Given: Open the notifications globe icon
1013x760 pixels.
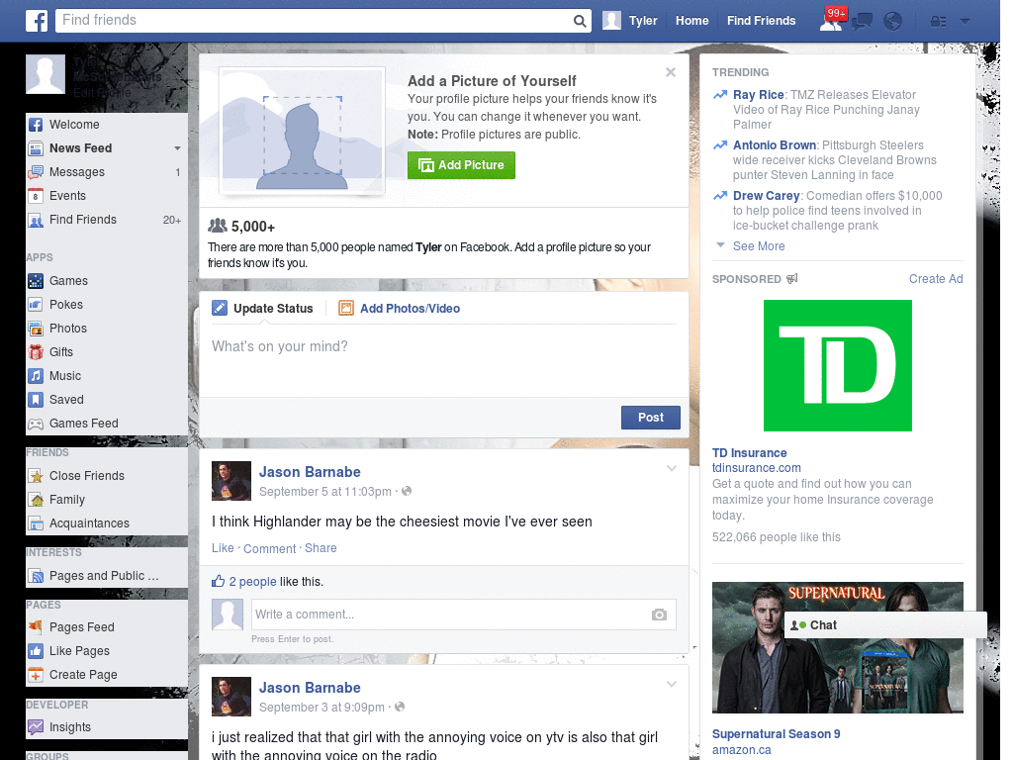Looking at the screenshot, I should [x=893, y=22].
